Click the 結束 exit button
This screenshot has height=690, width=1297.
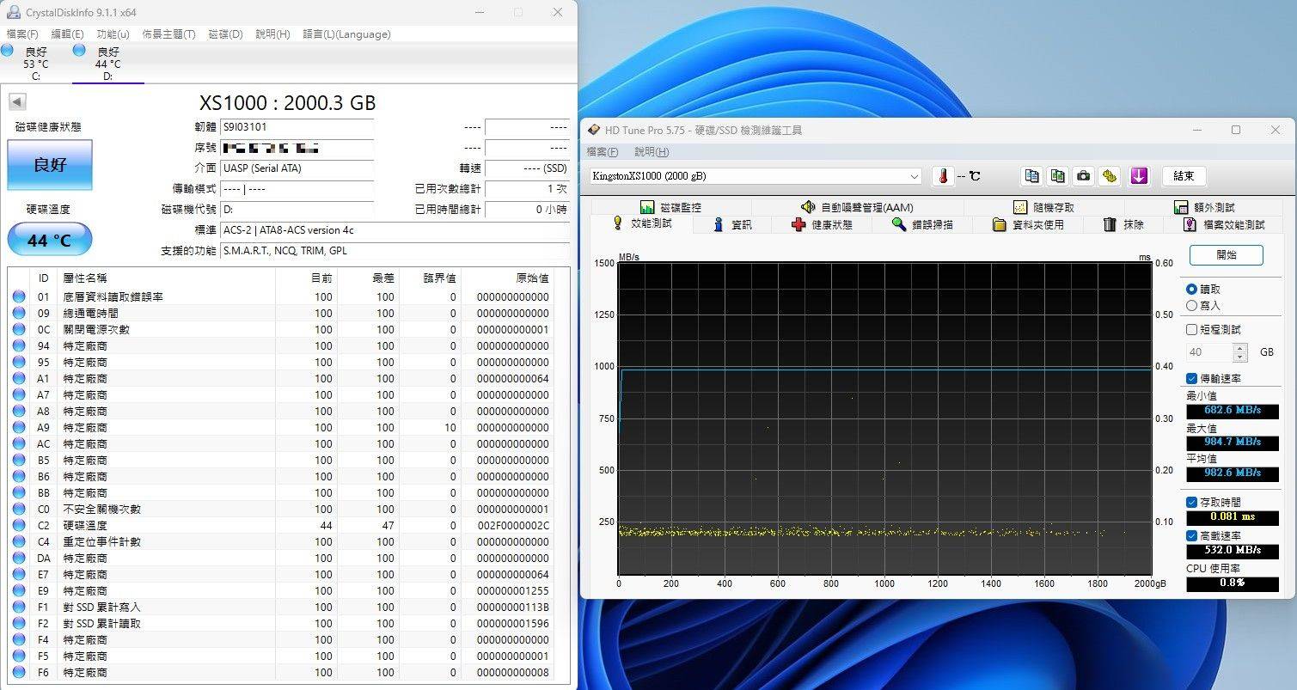tap(1184, 176)
